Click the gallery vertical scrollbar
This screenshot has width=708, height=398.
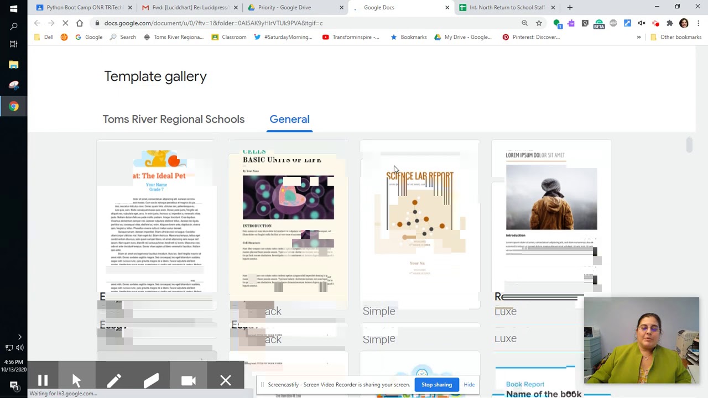(x=689, y=145)
